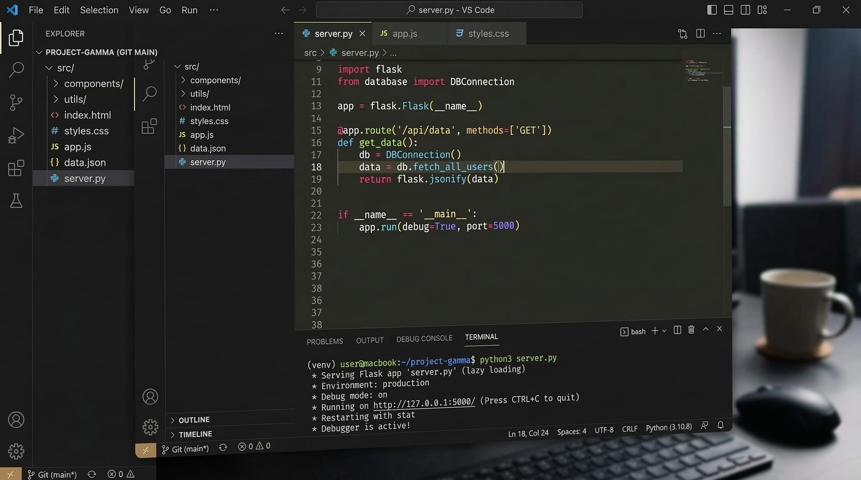Expand the TIMELINE section
Screen dimensions: 861x480
click(x=195, y=434)
